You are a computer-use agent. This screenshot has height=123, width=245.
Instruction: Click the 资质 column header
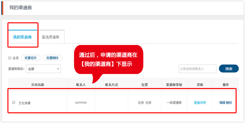coord(200,85)
